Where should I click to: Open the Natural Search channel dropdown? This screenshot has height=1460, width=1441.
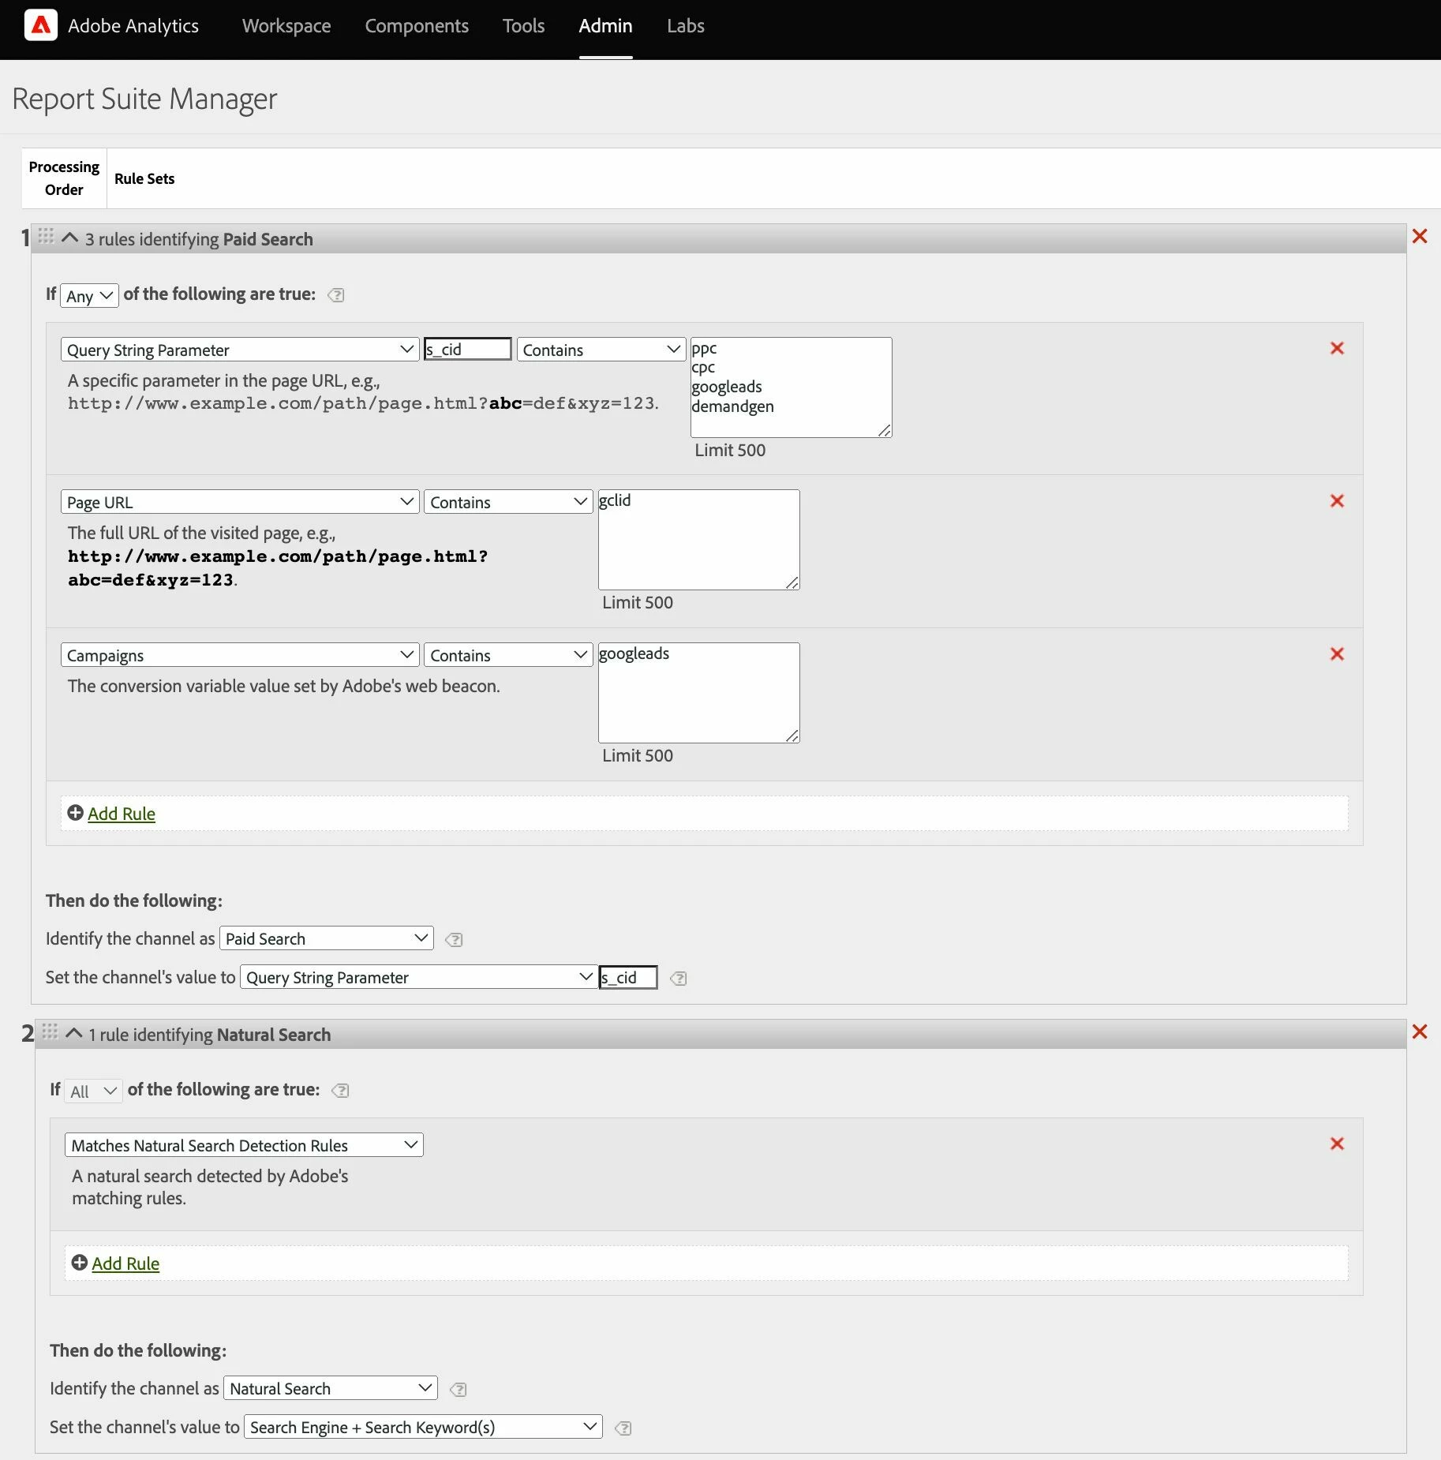coord(330,1388)
